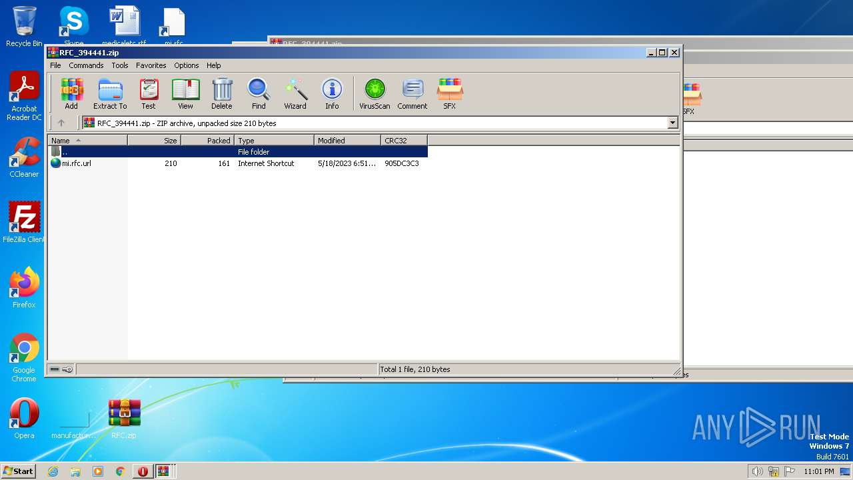Viewport: 853px width, 480px height.
Task: Open the View toolbar button
Action: pyautogui.click(x=185, y=93)
